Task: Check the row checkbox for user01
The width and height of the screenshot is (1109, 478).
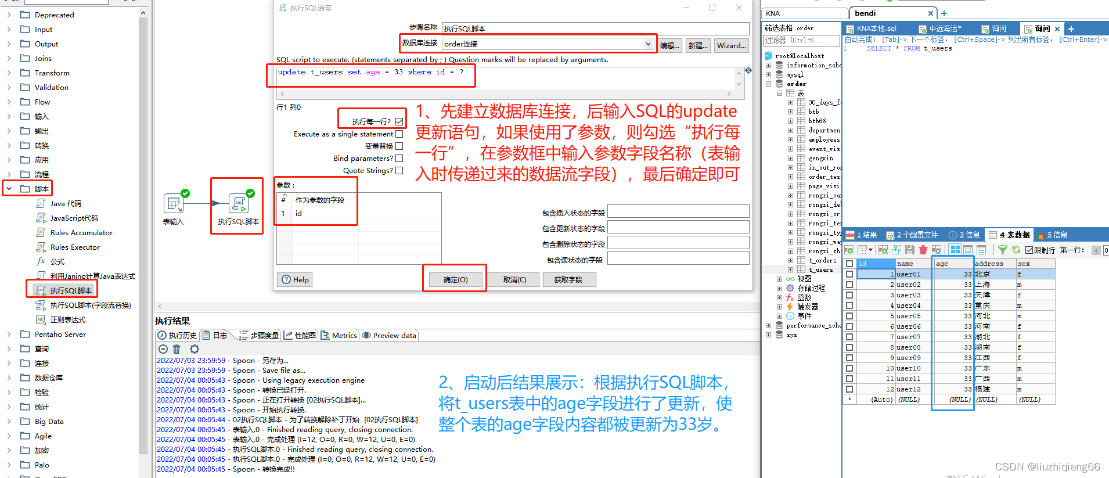Action: point(849,274)
